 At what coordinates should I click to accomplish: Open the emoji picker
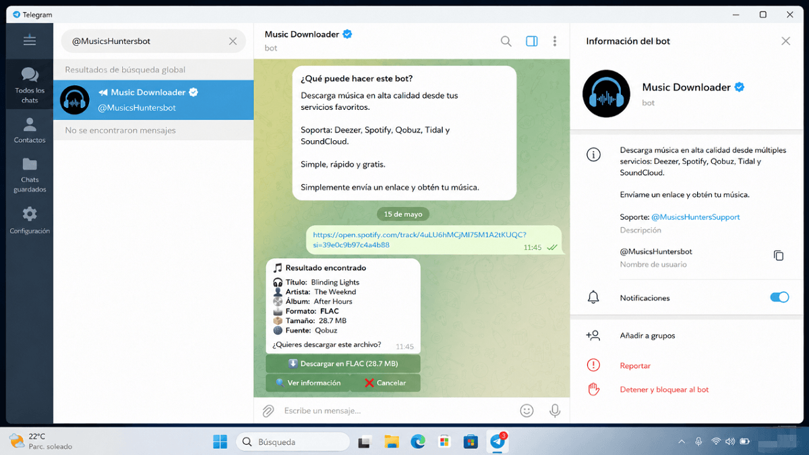click(x=527, y=411)
